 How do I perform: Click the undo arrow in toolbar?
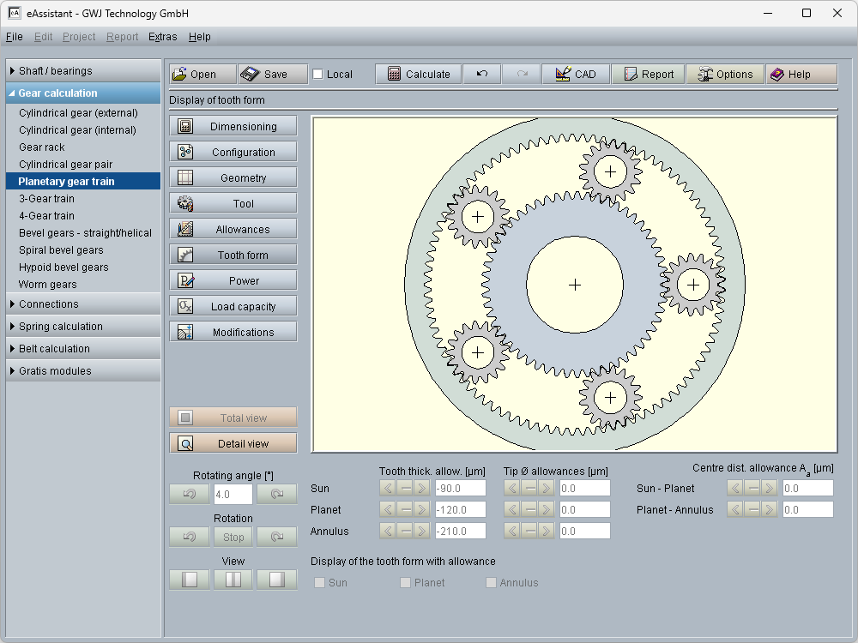tap(482, 75)
